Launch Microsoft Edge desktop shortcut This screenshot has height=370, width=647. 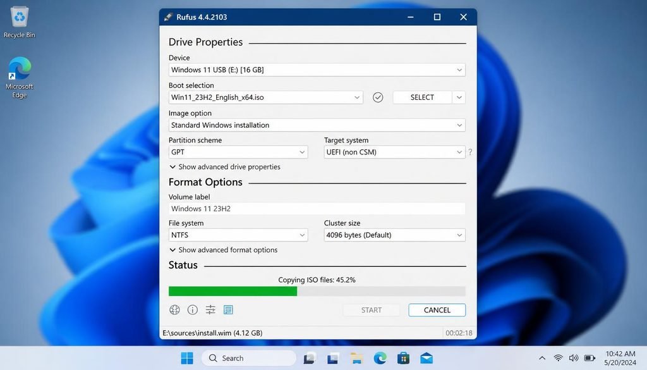[20, 77]
